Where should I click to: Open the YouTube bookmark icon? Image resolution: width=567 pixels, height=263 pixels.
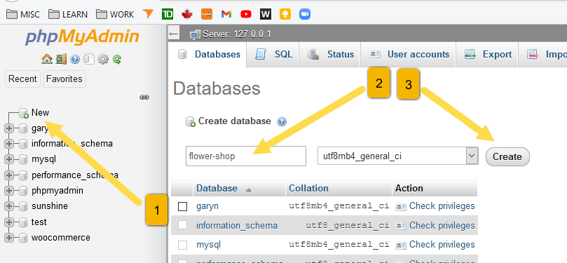pos(245,14)
